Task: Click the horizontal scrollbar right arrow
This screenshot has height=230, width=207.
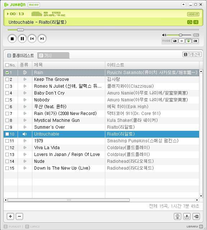Action: pyautogui.click(x=197, y=200)
